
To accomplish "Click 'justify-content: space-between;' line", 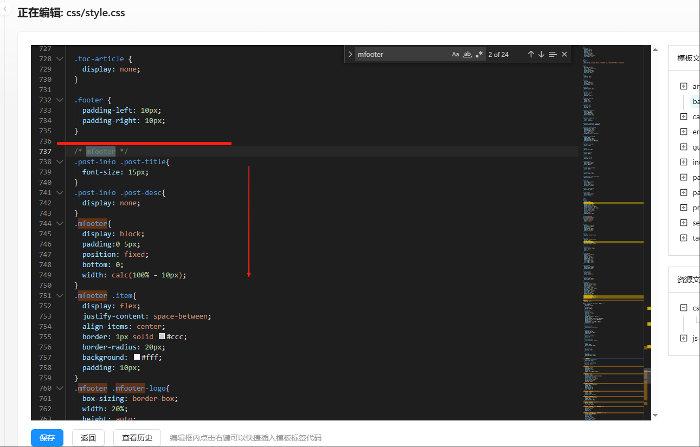I will click(x=147, y=316).
